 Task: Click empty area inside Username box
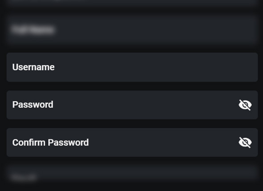pos(151,67)
